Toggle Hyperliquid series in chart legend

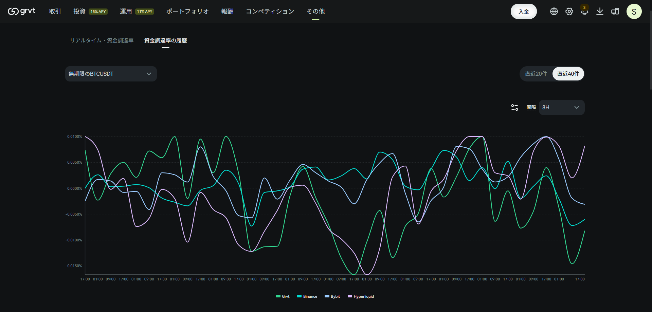click(361, 296)
